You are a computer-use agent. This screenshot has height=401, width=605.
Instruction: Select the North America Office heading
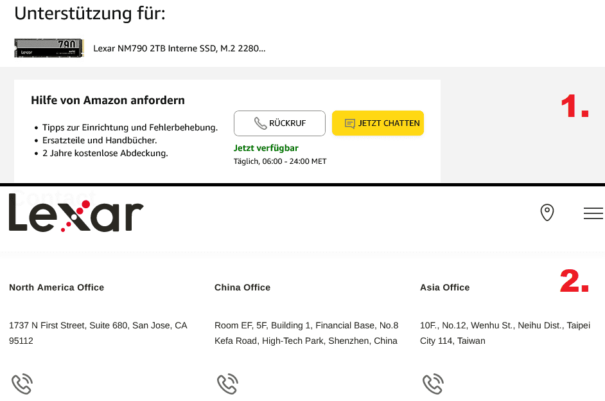point(57,287)
